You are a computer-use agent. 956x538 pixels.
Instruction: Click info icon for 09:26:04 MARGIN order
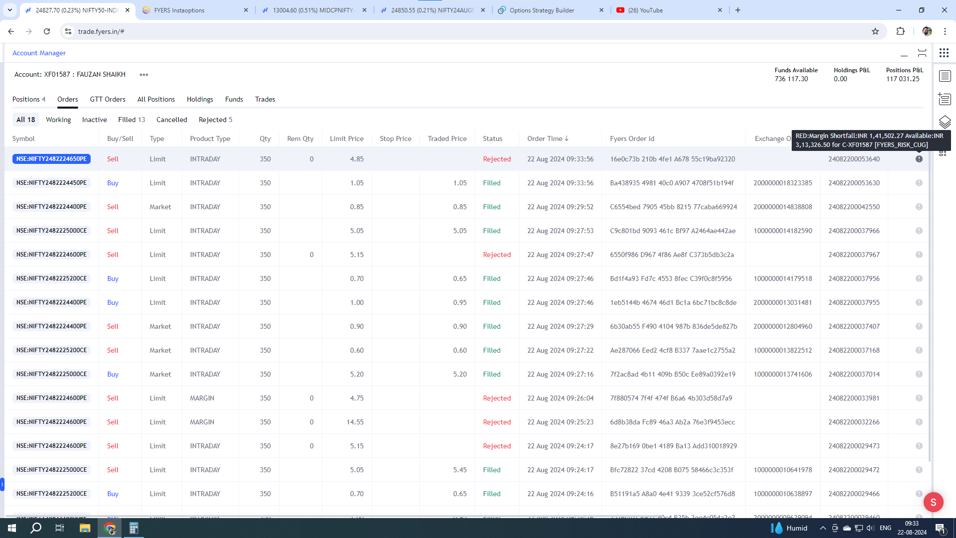point(919,398)
